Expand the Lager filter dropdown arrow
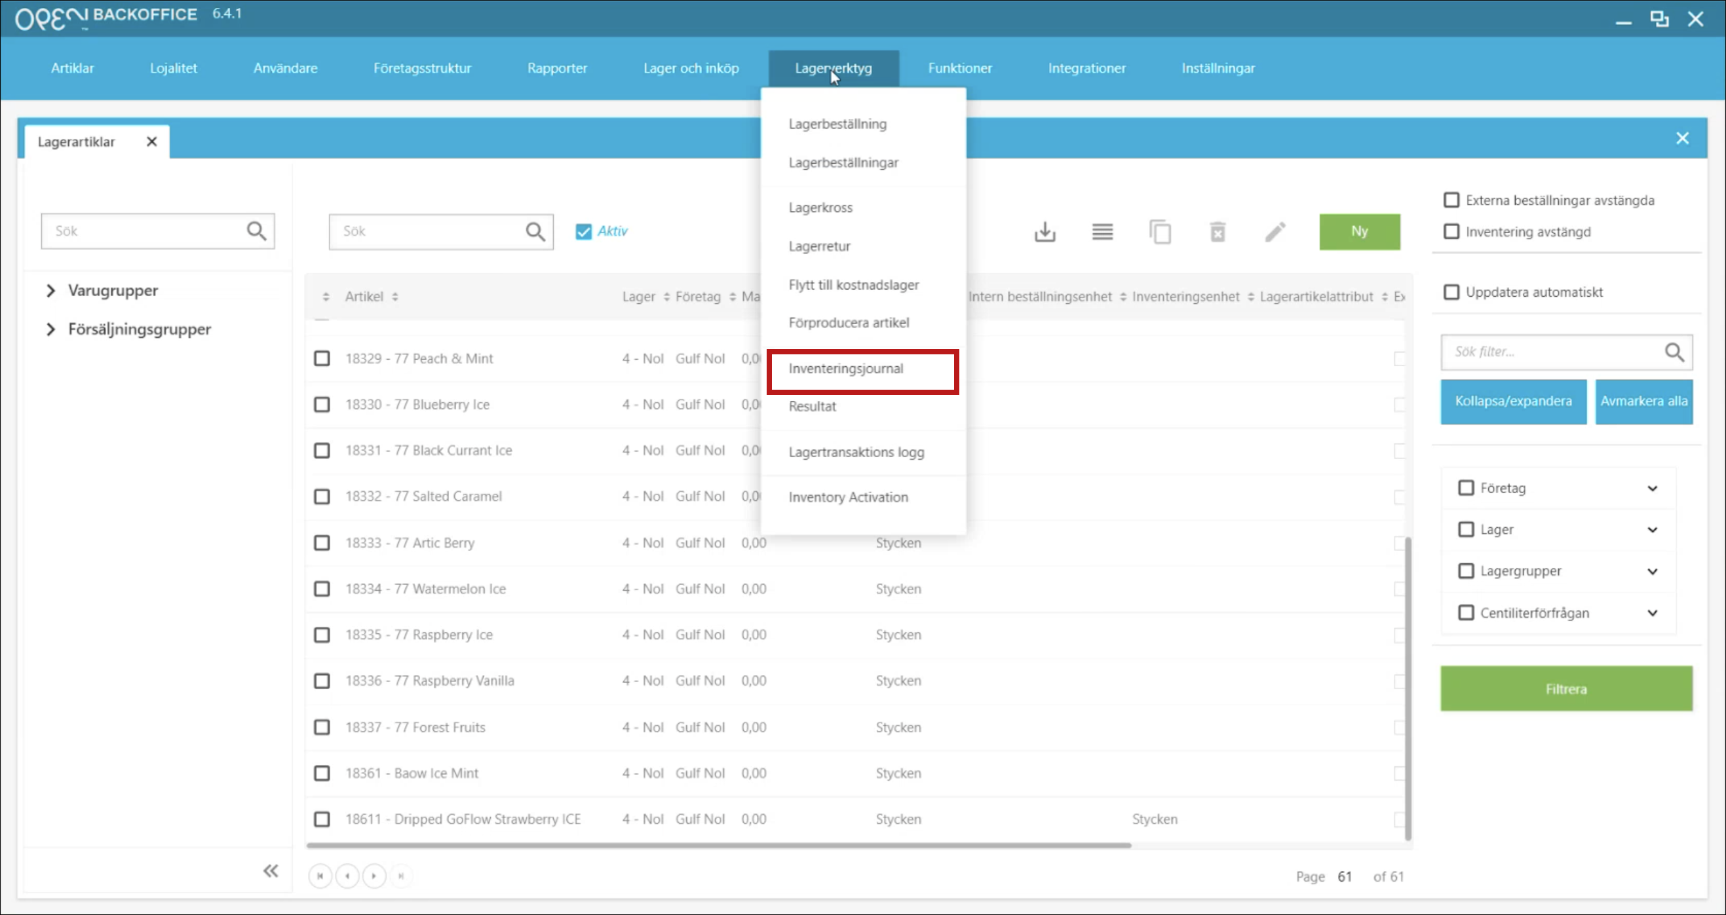This screenshot has height=915, width=1726. point(1653,530)
